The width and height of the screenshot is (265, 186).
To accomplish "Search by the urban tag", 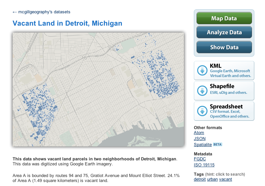I will (213, 180).
